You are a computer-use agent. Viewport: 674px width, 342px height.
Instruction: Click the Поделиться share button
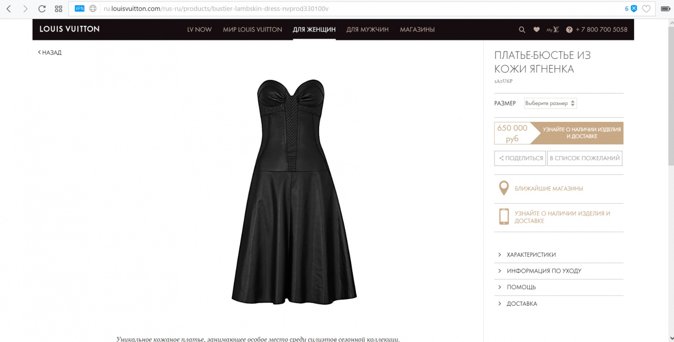click(520, 158)
